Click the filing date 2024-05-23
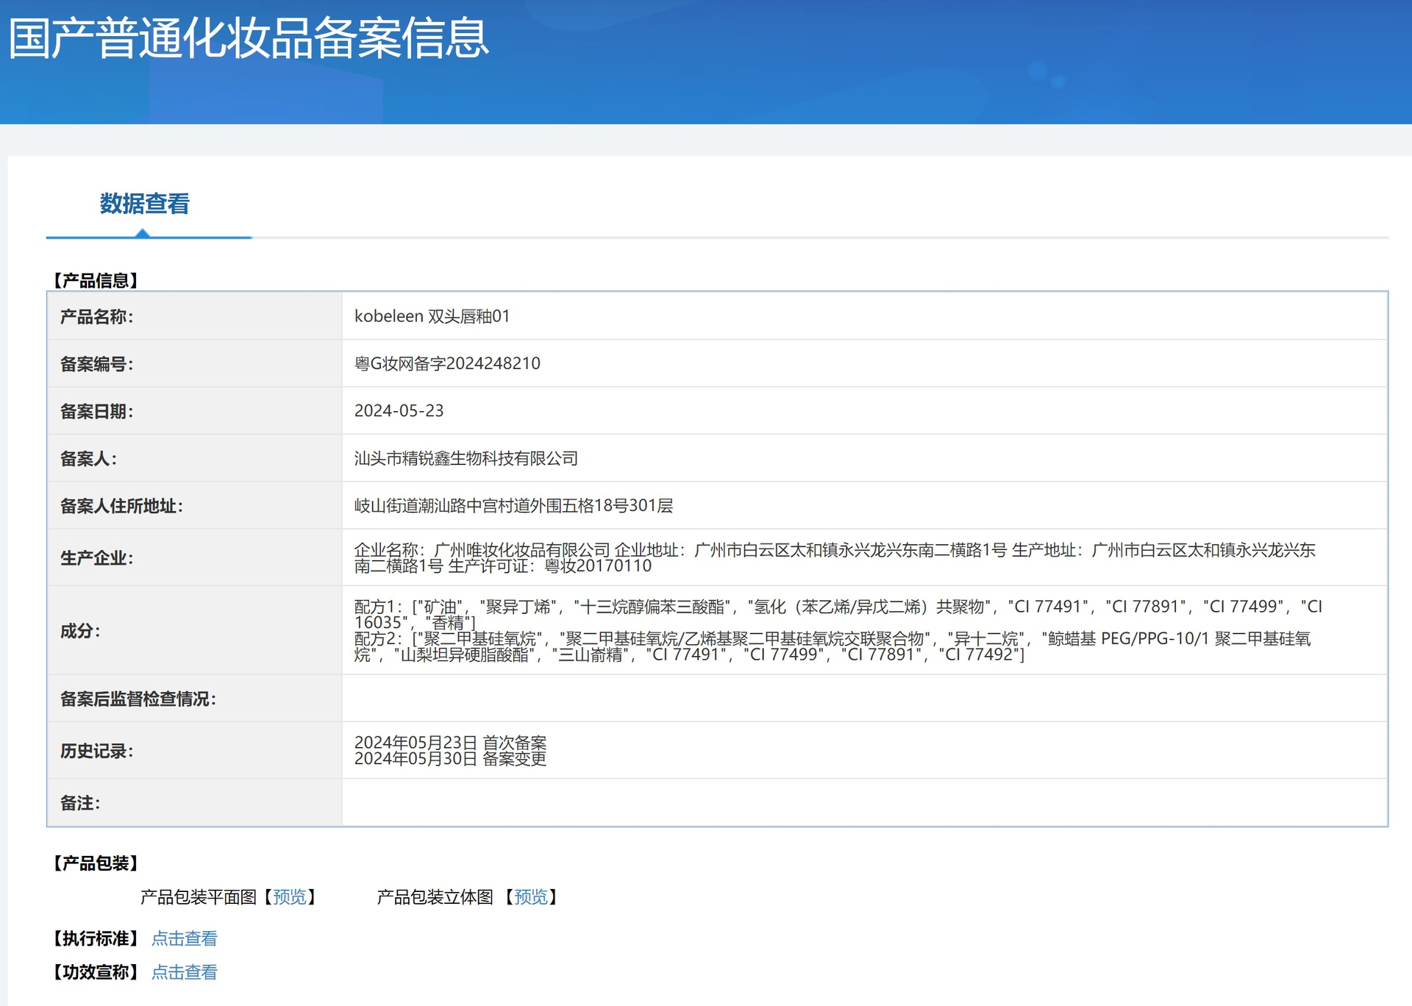 [399, 411]
